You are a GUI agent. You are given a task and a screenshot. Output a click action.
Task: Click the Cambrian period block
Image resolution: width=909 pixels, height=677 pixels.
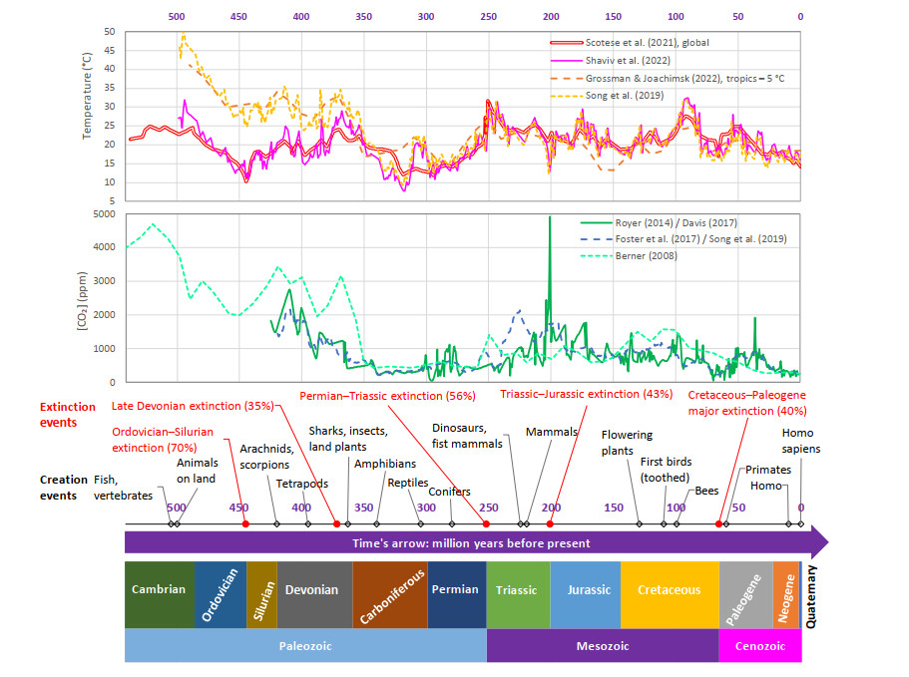[159, 589]
